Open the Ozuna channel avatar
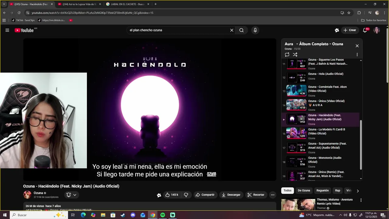 coord(27,195)
